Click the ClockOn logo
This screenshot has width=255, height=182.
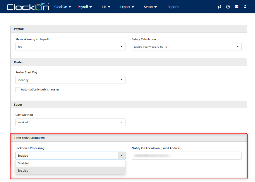pos(28,7)
